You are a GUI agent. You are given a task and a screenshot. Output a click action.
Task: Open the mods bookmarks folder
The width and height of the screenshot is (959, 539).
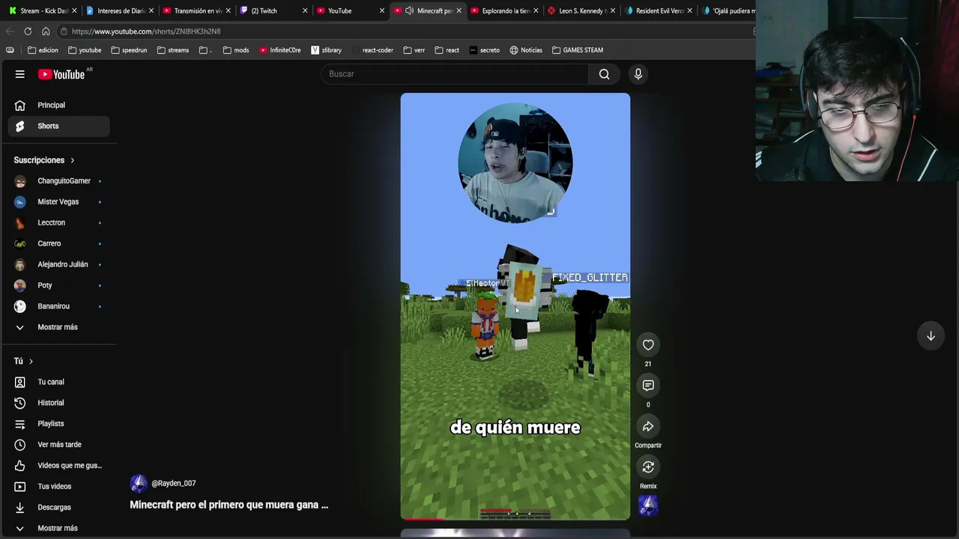(x=236, y=50)
